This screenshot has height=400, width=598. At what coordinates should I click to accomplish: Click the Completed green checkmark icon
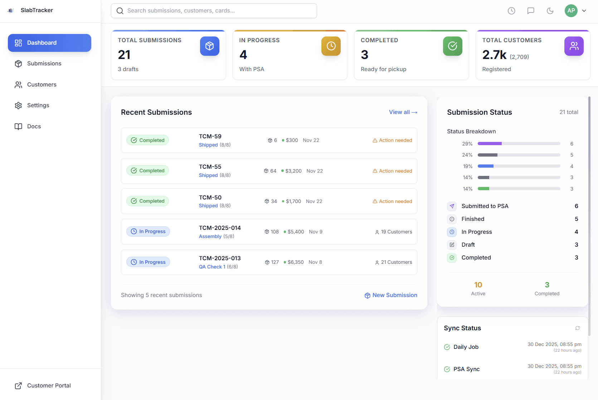[x=452, y=46]
